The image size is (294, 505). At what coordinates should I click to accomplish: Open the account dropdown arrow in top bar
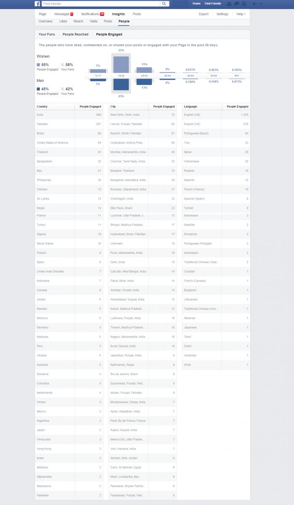[x=261, y=3]
